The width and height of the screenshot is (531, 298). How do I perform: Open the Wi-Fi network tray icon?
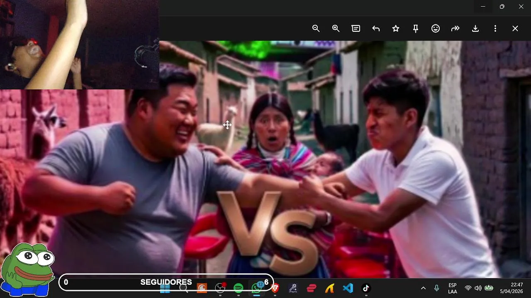pyautogui.click(x=468, y=288)
